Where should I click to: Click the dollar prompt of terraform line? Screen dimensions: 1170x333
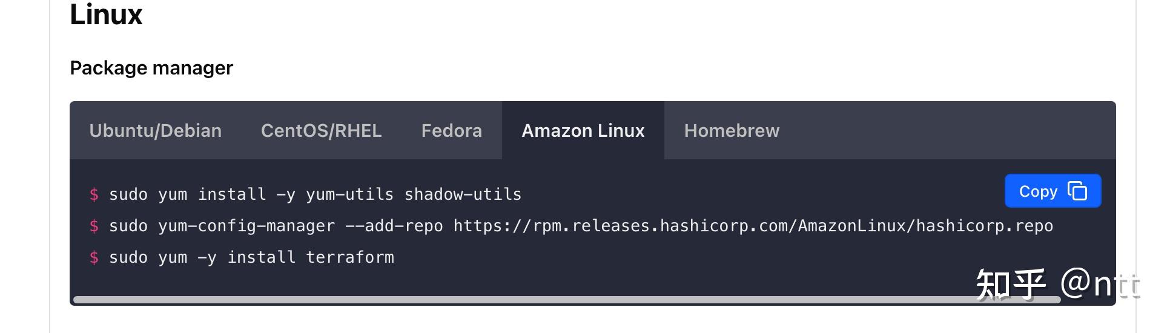pos(94,257)
